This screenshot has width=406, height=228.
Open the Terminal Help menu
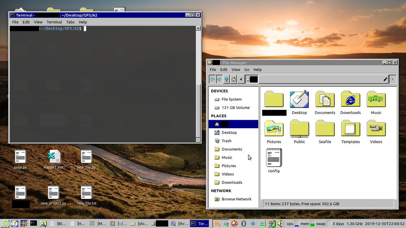point(83,22)
